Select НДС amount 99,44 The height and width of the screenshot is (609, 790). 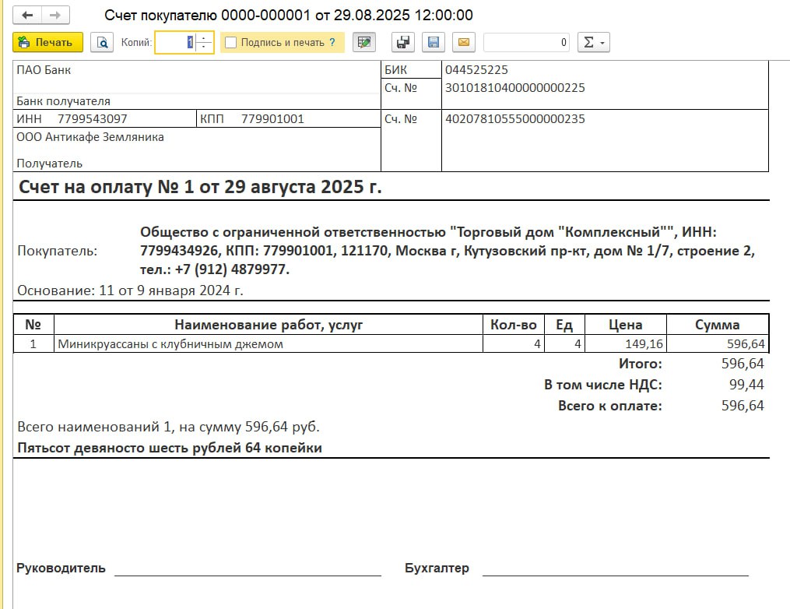tap(746, 385)
